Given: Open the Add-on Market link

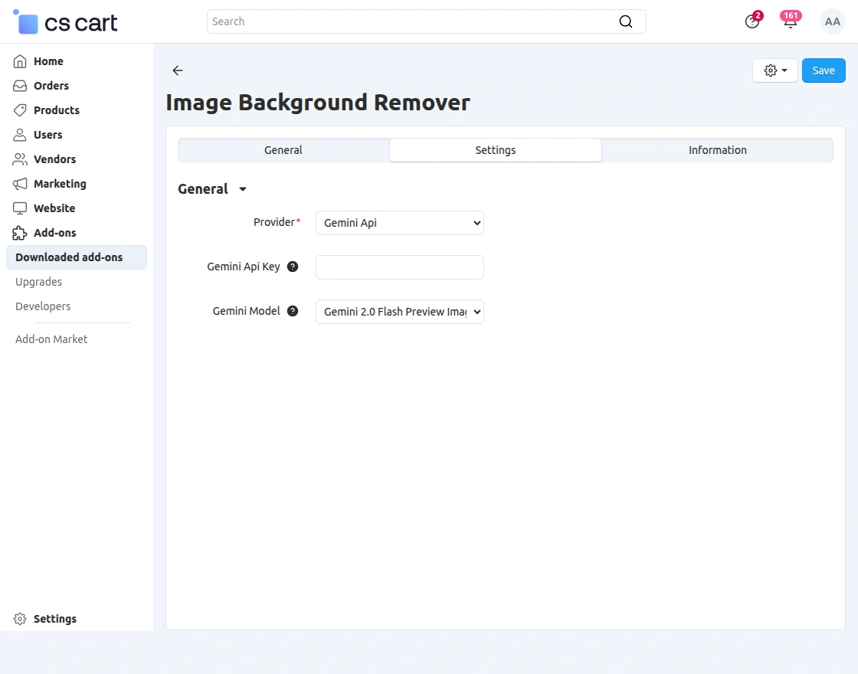Looking at the screenshot, I should tap(51, 339).
